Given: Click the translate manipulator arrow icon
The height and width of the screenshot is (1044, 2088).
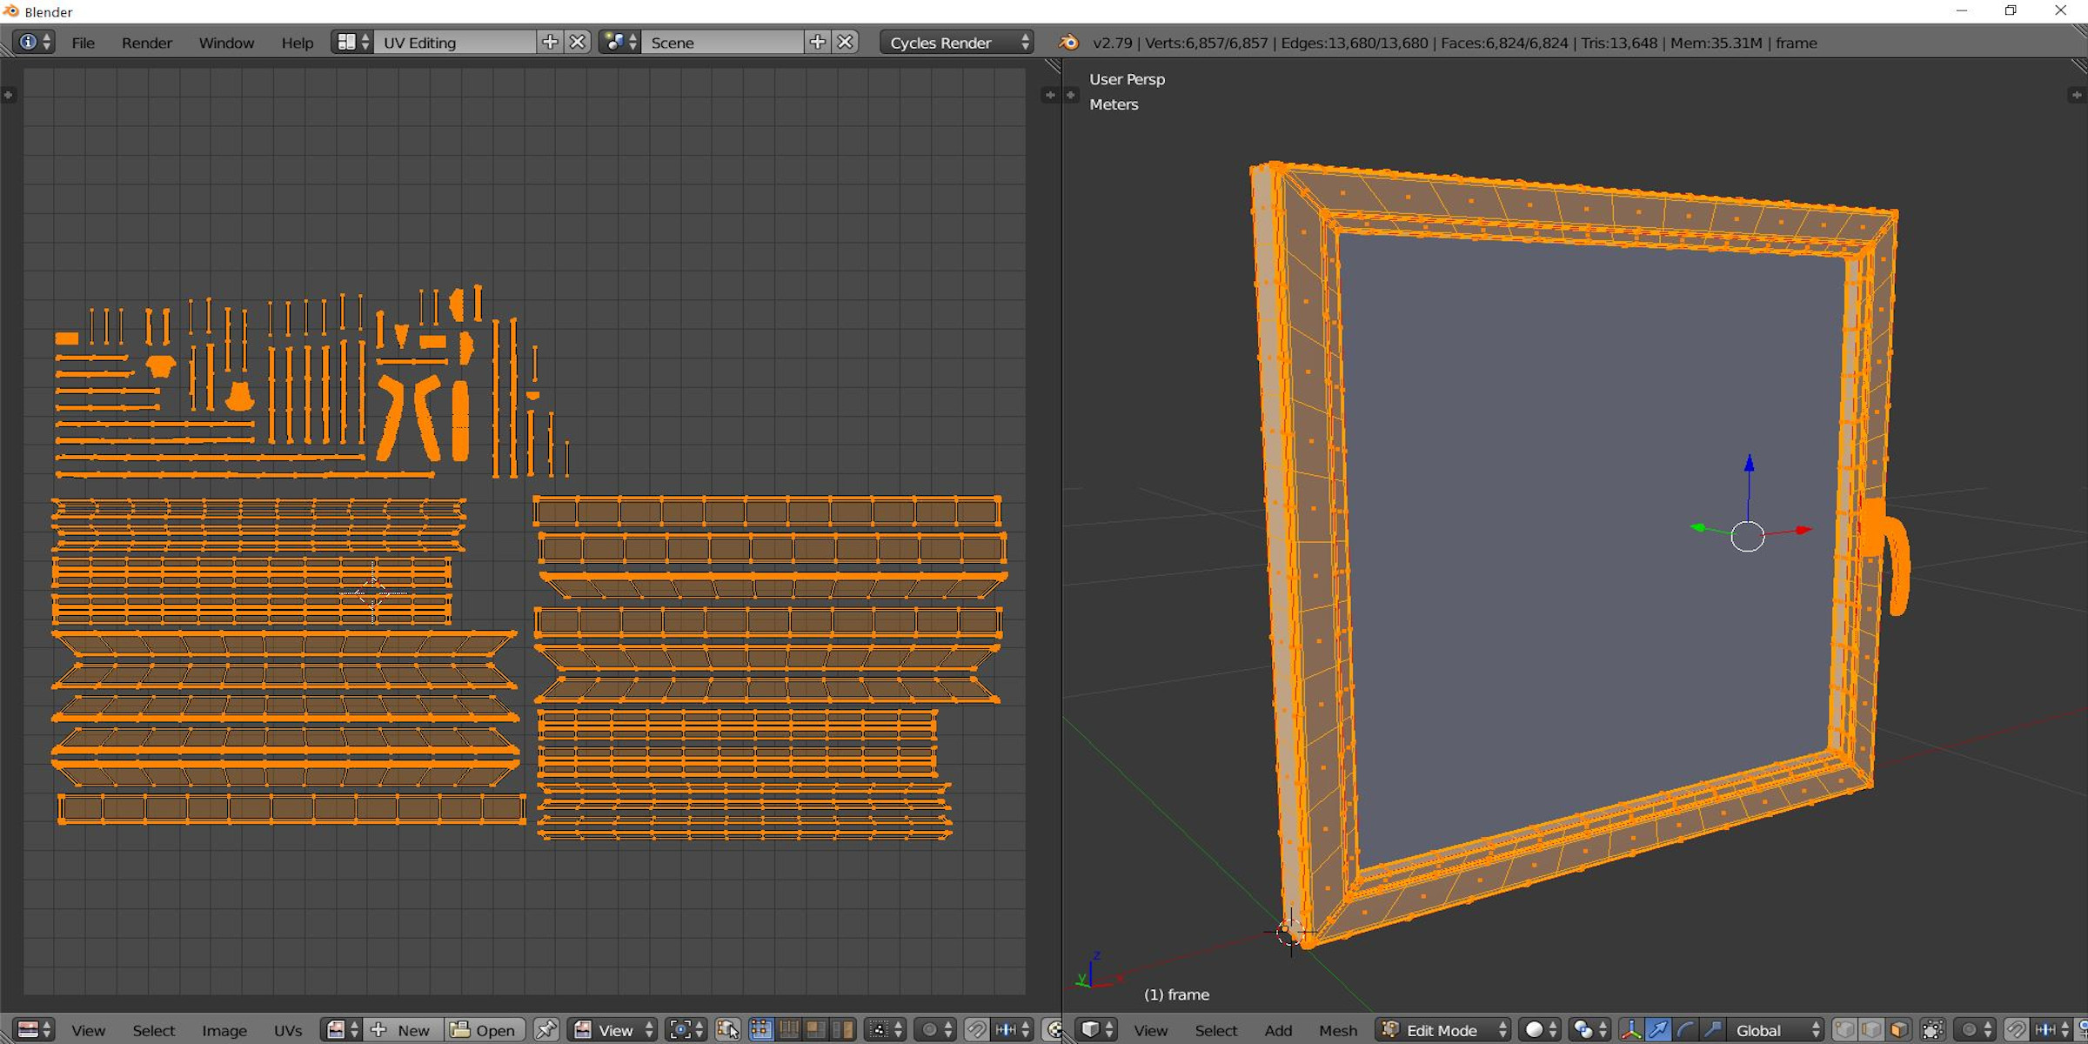Looking at the screenshot, I should tap(1658, 1030).
